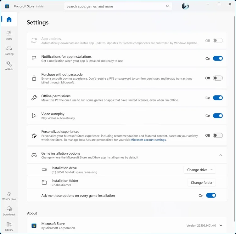
Task: Toggle the App updates switch
Action: click(218, 40)
